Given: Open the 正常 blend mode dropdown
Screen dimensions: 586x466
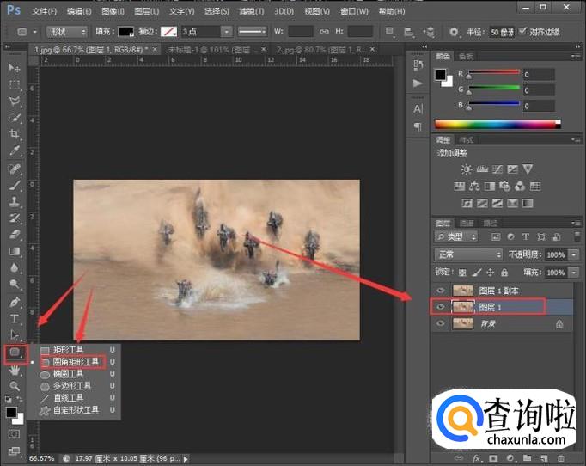Looking at the screenshot, I should [x=468, y=255].
